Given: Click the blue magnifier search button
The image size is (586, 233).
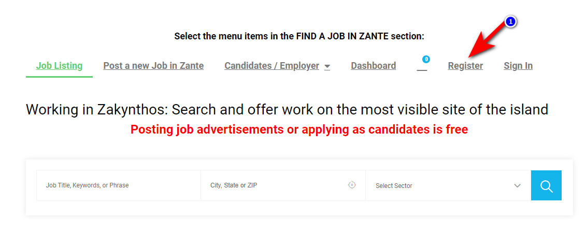Looking at the screenshot, I should tap(546, 185).
